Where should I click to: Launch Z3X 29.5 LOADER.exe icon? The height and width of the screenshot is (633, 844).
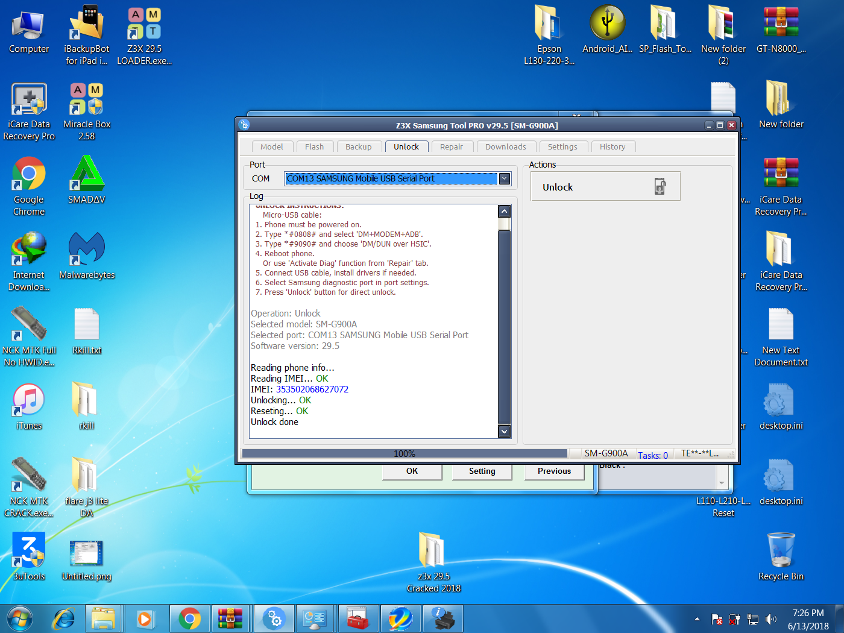(x=144, y=36)
